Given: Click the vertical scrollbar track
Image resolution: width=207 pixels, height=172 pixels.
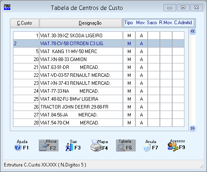Looking at the screenshot, I should point(192,80).
